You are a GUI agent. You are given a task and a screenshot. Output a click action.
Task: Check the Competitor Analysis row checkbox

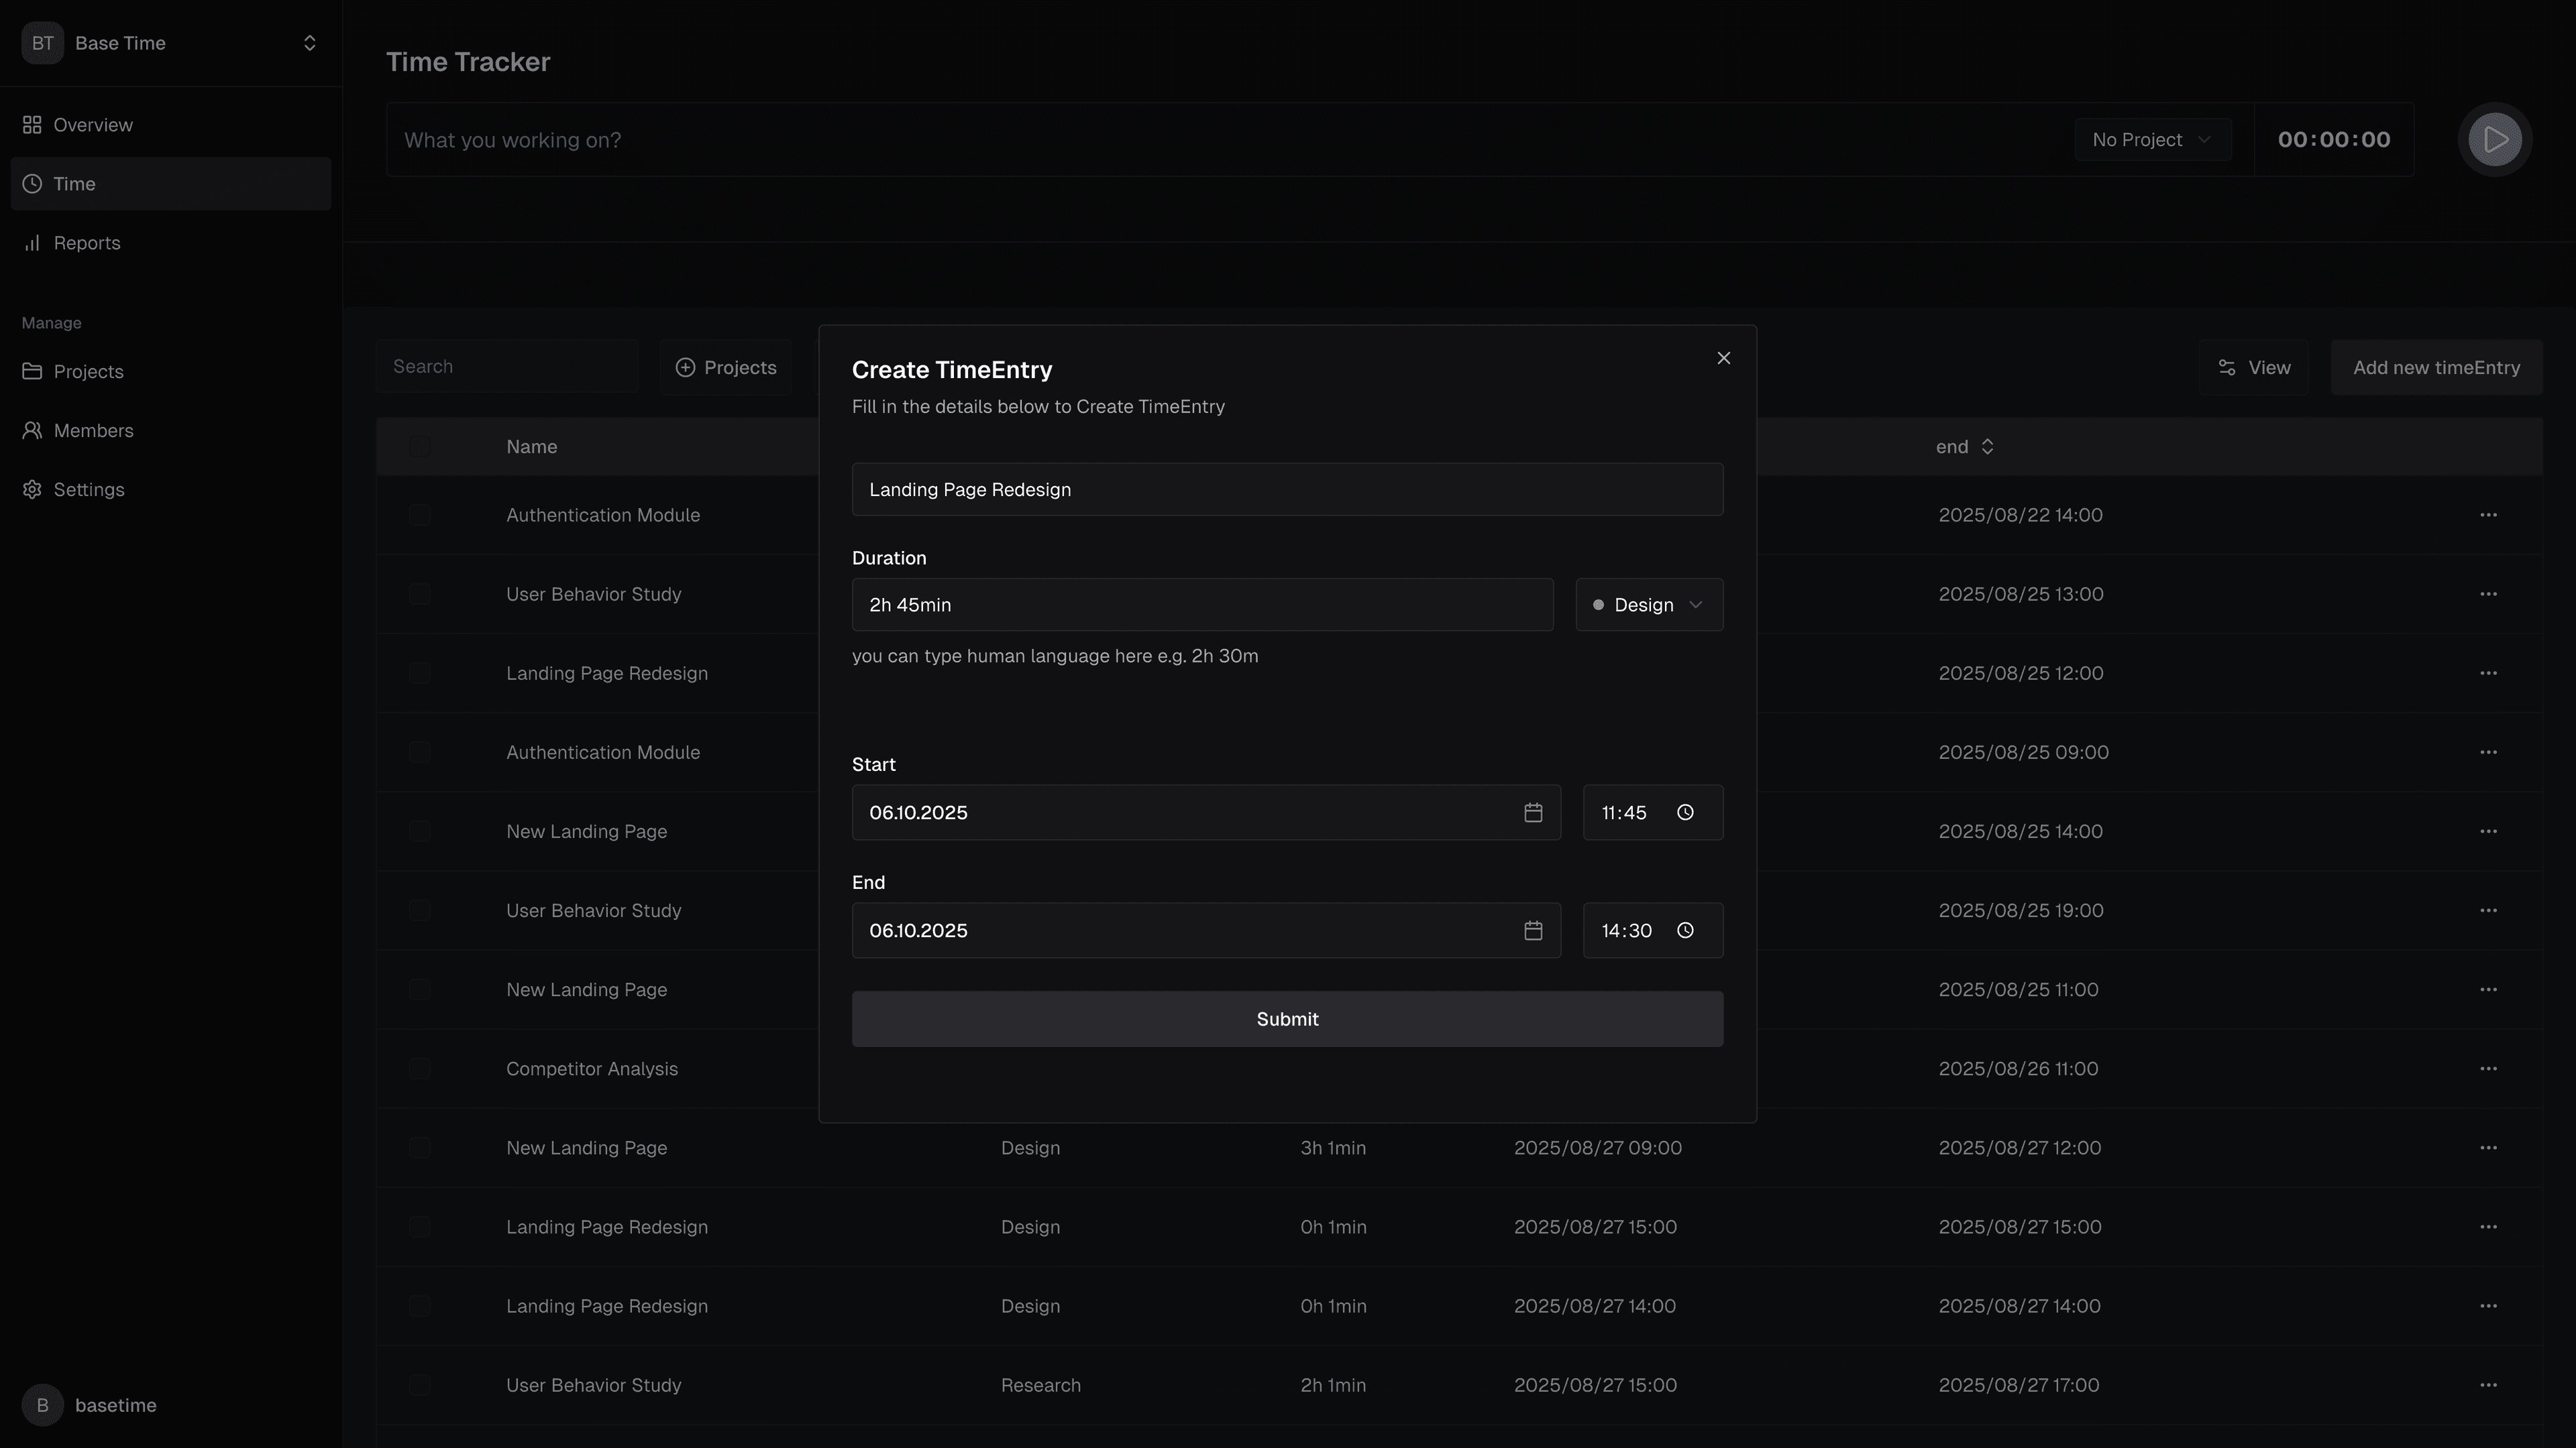[419, 1069]
